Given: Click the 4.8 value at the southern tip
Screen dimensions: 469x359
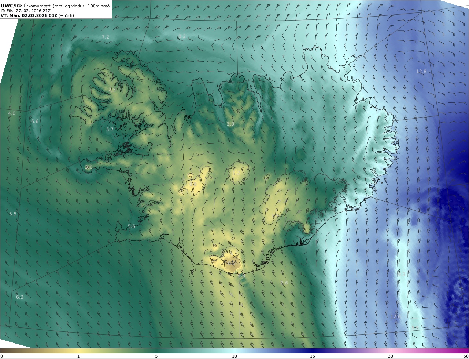Looking at the screenshot, I should click(241, 275).
